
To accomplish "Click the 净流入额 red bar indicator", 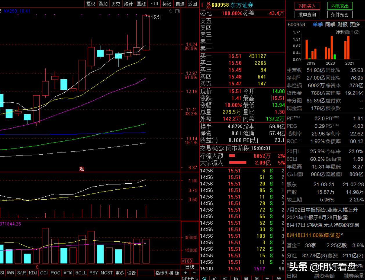I will (232, 156).
